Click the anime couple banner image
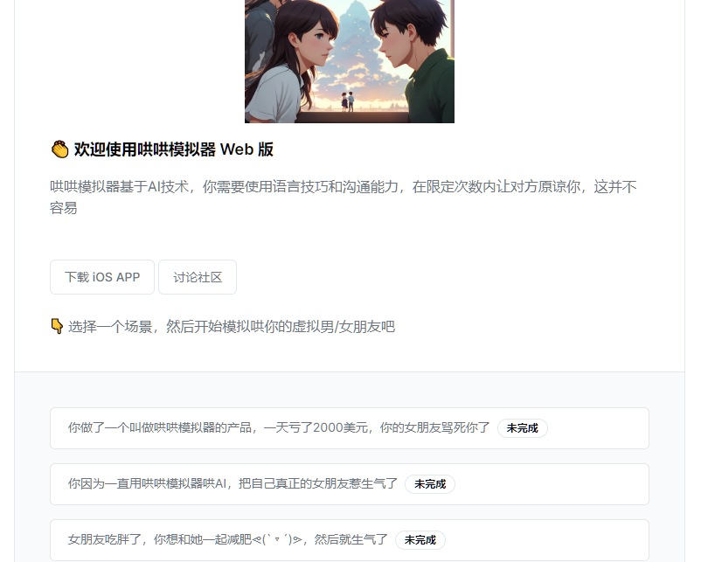The height and width of the screenshot is (562, 701). [349, 61]
